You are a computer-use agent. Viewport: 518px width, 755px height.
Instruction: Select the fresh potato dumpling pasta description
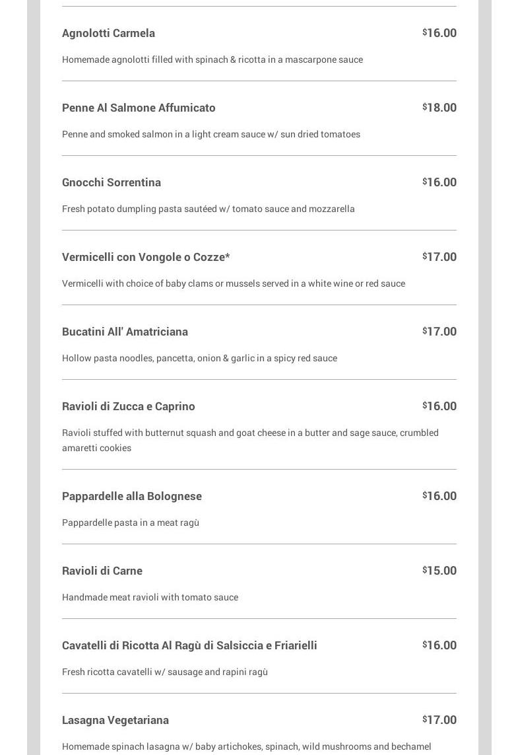click(x=209, y=209)
